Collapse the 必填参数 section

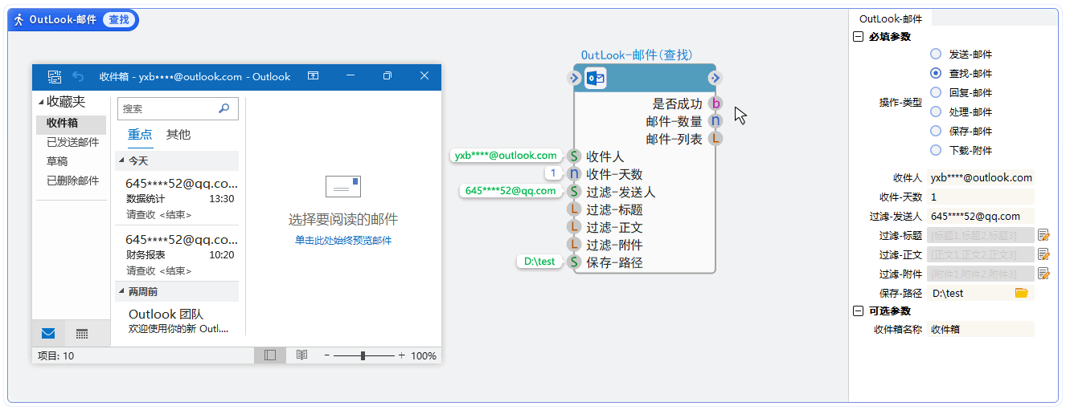click(x=858, y=37)
